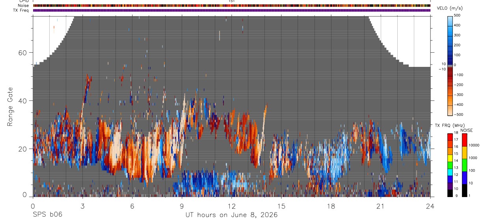Screen dimensions: 484x223
Task: Click the Noise strip at top
Action: click(232, 6)
